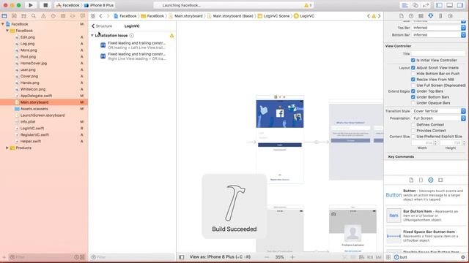
Task: Click the Stop button in toolbar
Action: click(x=45, y=5)
